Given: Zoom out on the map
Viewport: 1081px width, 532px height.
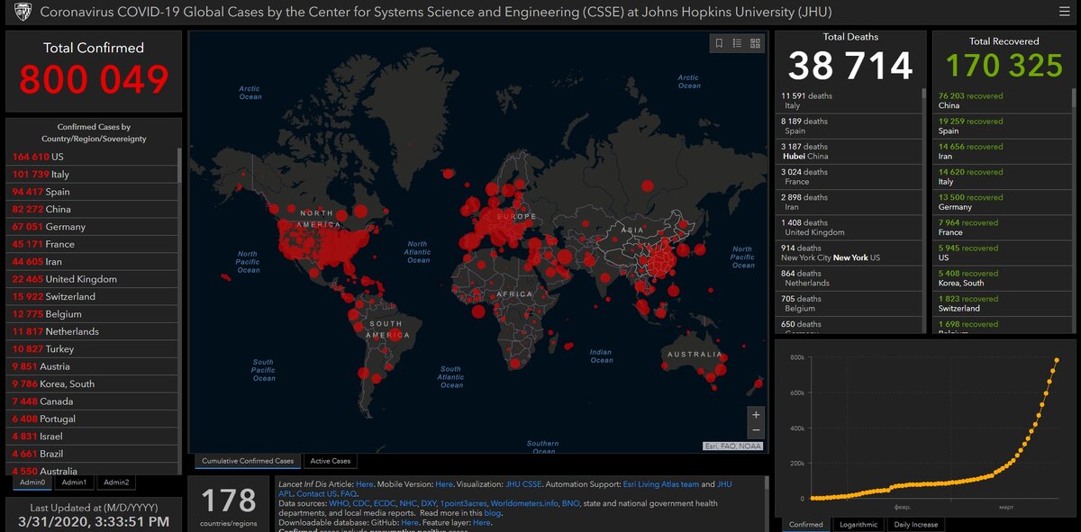Looking at the screenshot, I should pos(756,431).
